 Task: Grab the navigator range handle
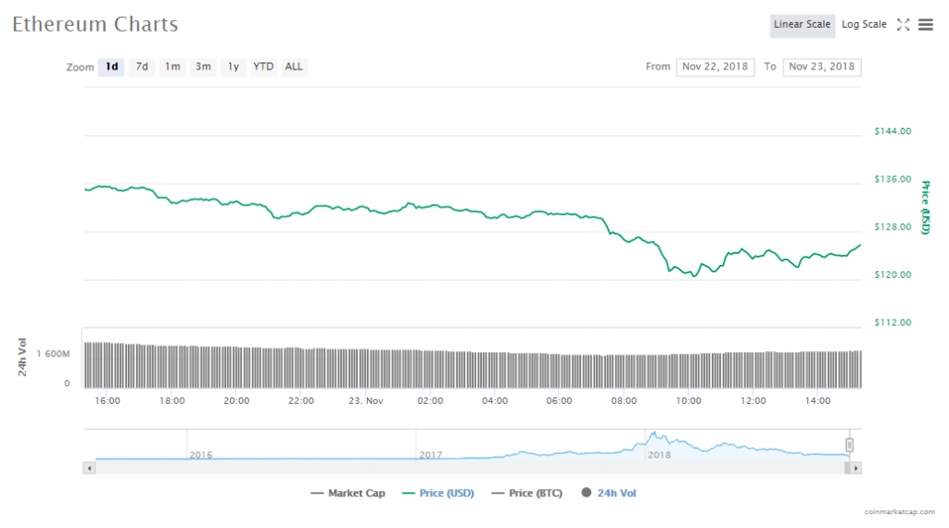pyautogui.click(x=849, y=446)
